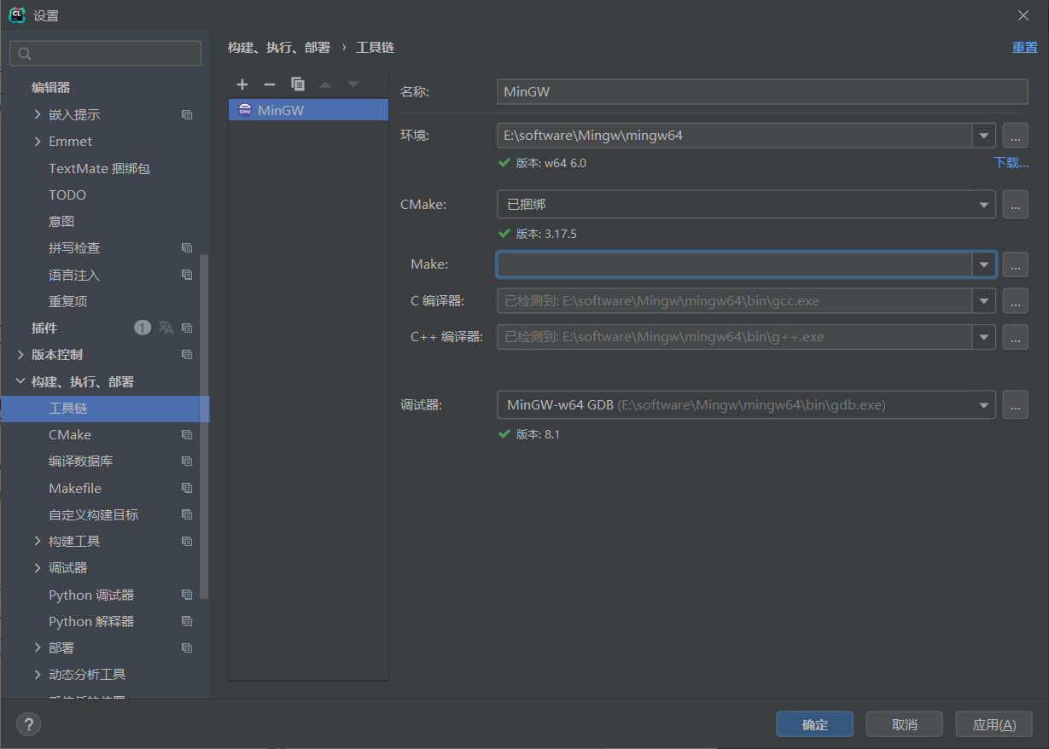Image resolution: width=1049 pixels, height=749 pixels.
Task: Expand the 嵌入提示 tree node
Action: [x=38, y=114]
